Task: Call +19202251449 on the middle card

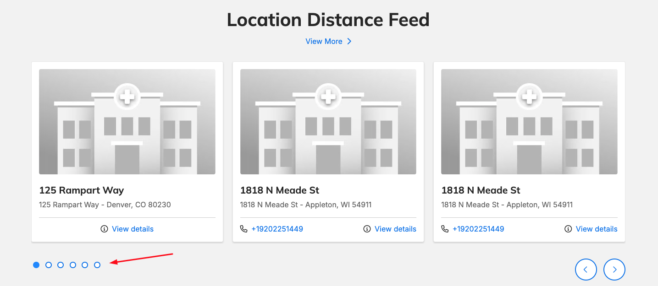Action: (x=277, y=229)
